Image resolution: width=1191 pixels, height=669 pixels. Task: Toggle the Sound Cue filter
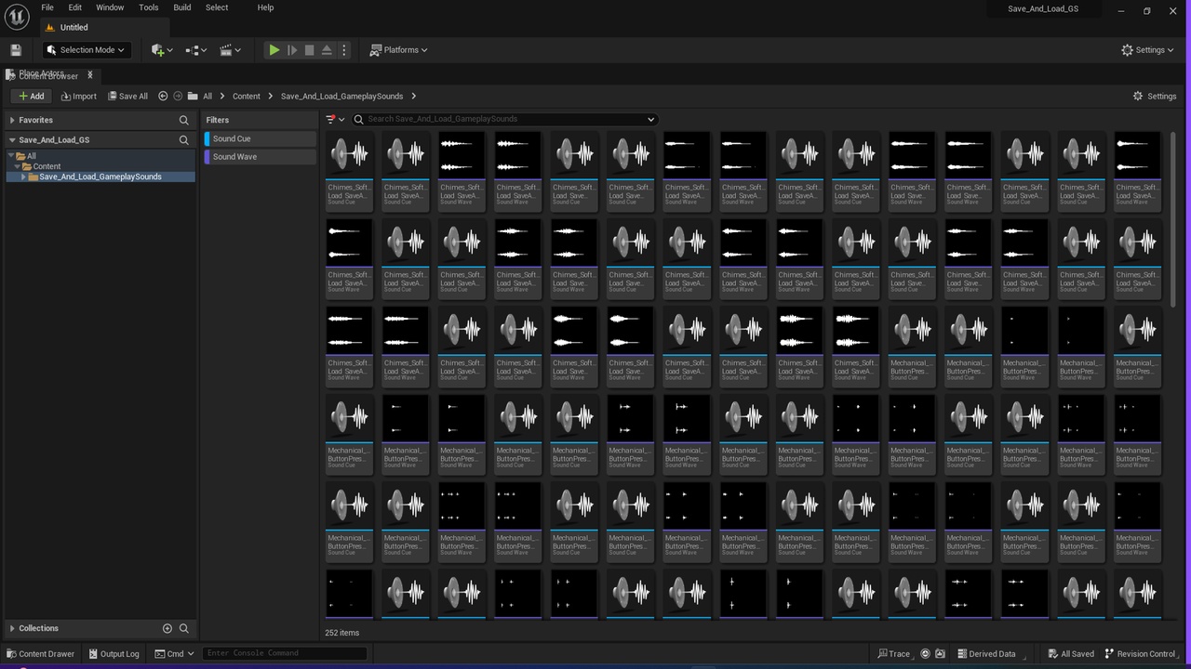(x=261, y=138)
